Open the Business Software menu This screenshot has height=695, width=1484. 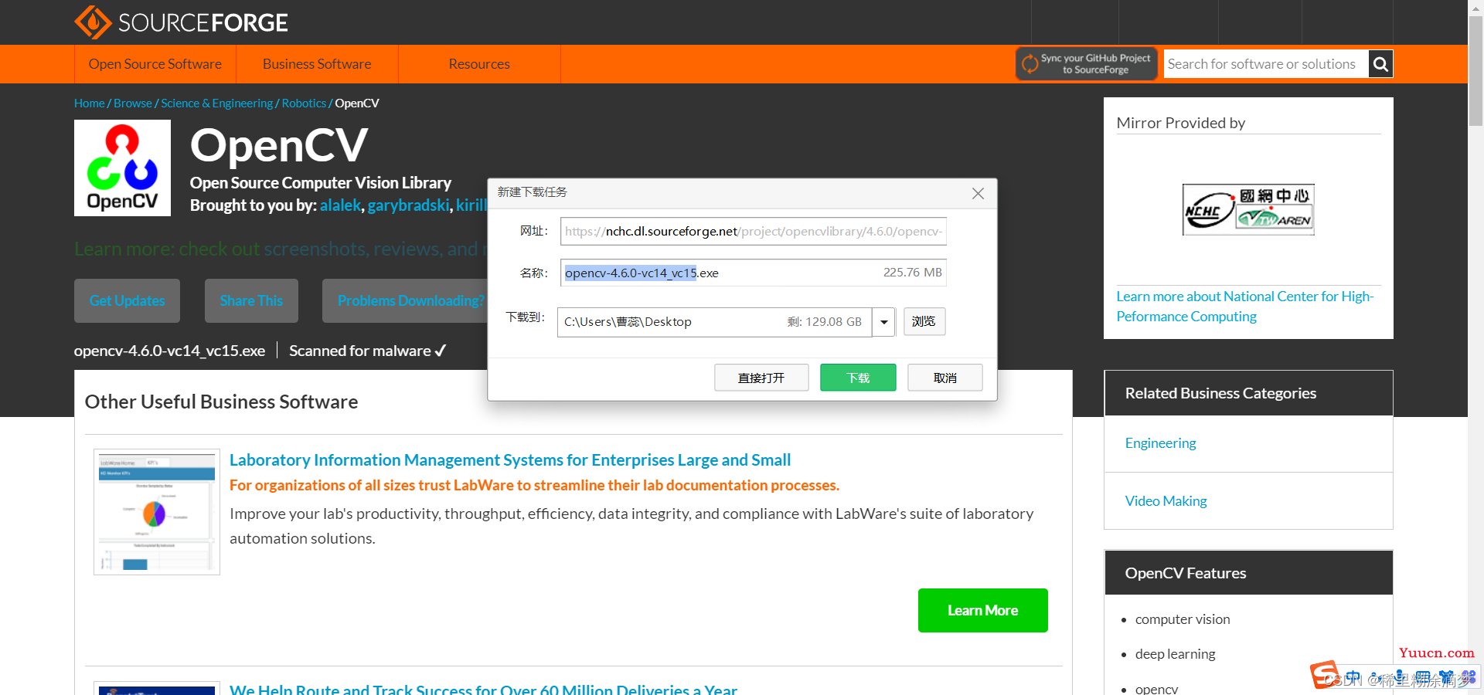click(317, 64)
